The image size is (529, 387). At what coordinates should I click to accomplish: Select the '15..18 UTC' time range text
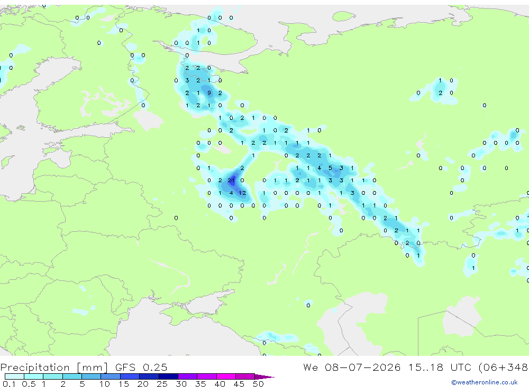click(439, 367)
